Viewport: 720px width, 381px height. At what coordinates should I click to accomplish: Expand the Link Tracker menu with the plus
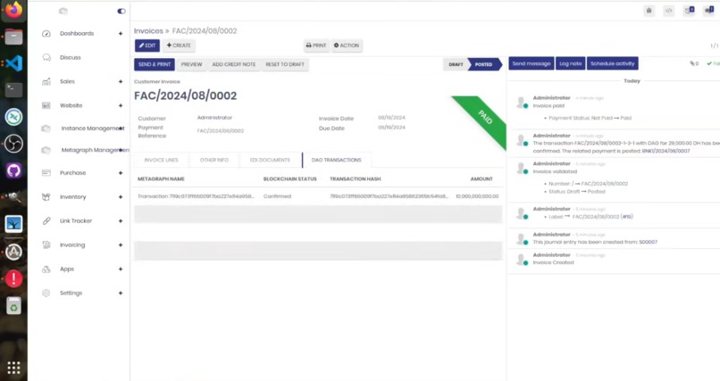(121, 221)
